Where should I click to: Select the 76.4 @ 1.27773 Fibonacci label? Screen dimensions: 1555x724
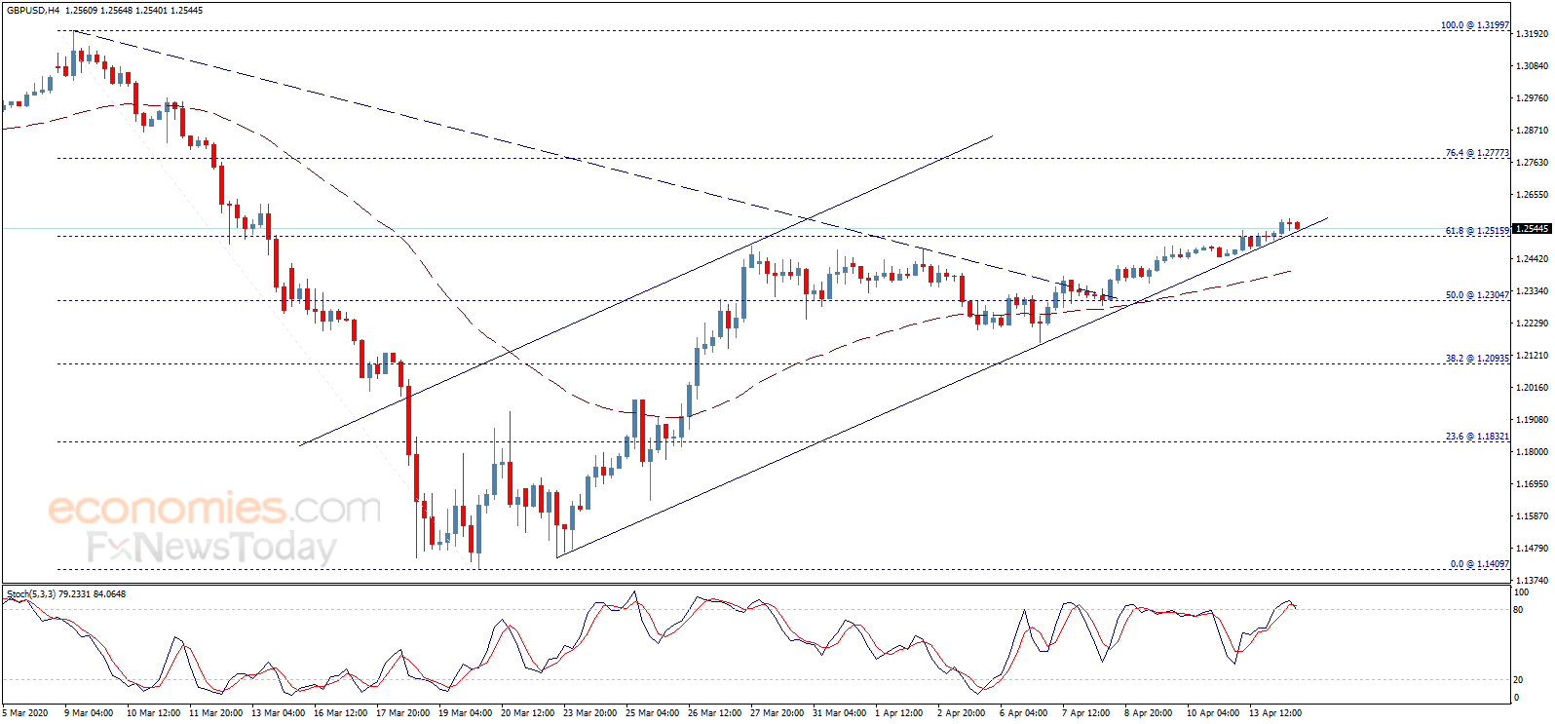tap(1477, 153)
